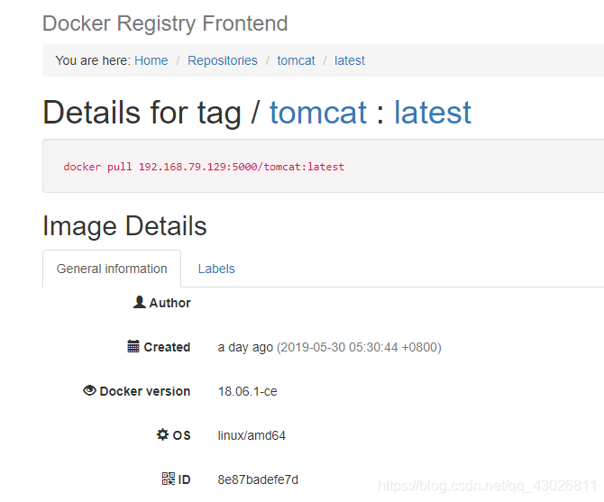Click latest link in page heading
This screenshot has width=604, height=502.
pos(432,113)
